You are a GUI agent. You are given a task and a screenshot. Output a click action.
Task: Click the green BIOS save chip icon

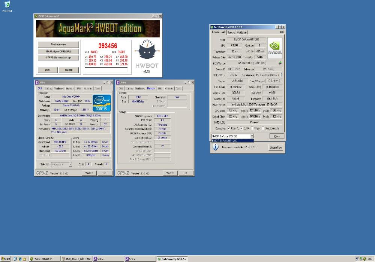(280, 63)
